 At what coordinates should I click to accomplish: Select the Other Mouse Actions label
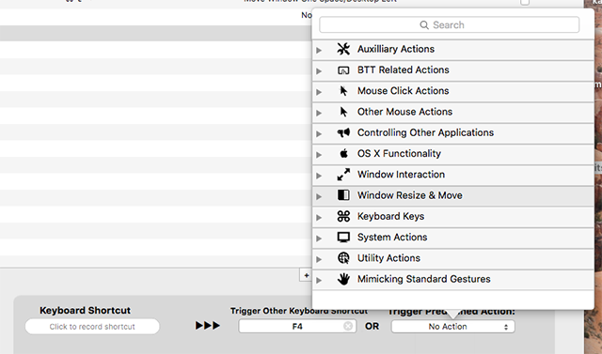point(404,112)
